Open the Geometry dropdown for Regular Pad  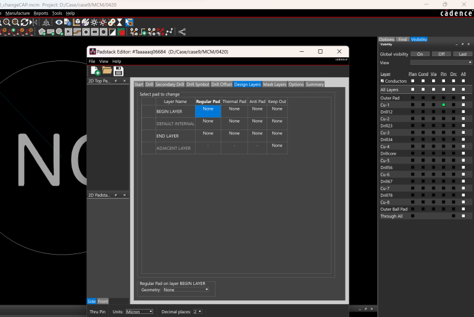[186, 289]
